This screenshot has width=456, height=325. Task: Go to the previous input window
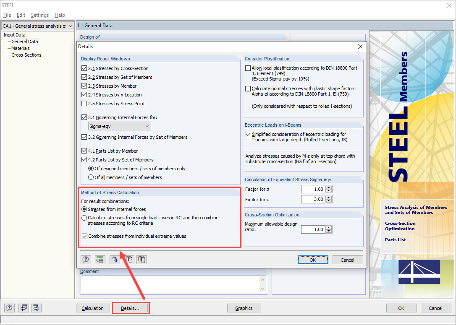click(x=24, y=308)
